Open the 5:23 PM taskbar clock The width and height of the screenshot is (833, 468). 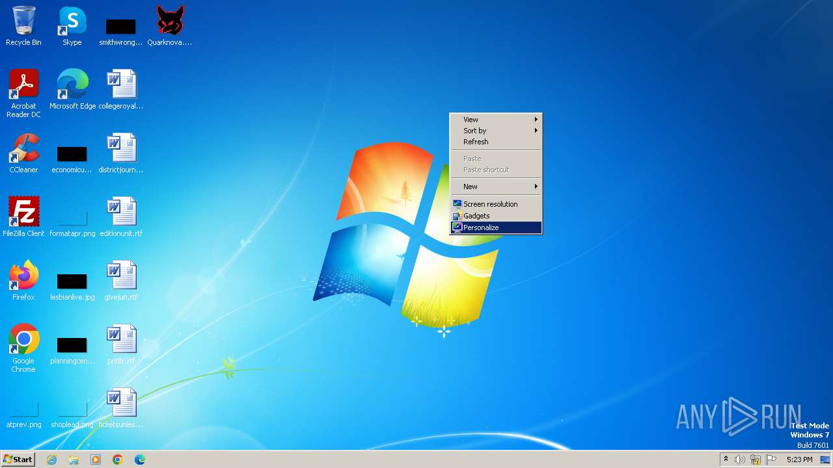click(799, 460)
